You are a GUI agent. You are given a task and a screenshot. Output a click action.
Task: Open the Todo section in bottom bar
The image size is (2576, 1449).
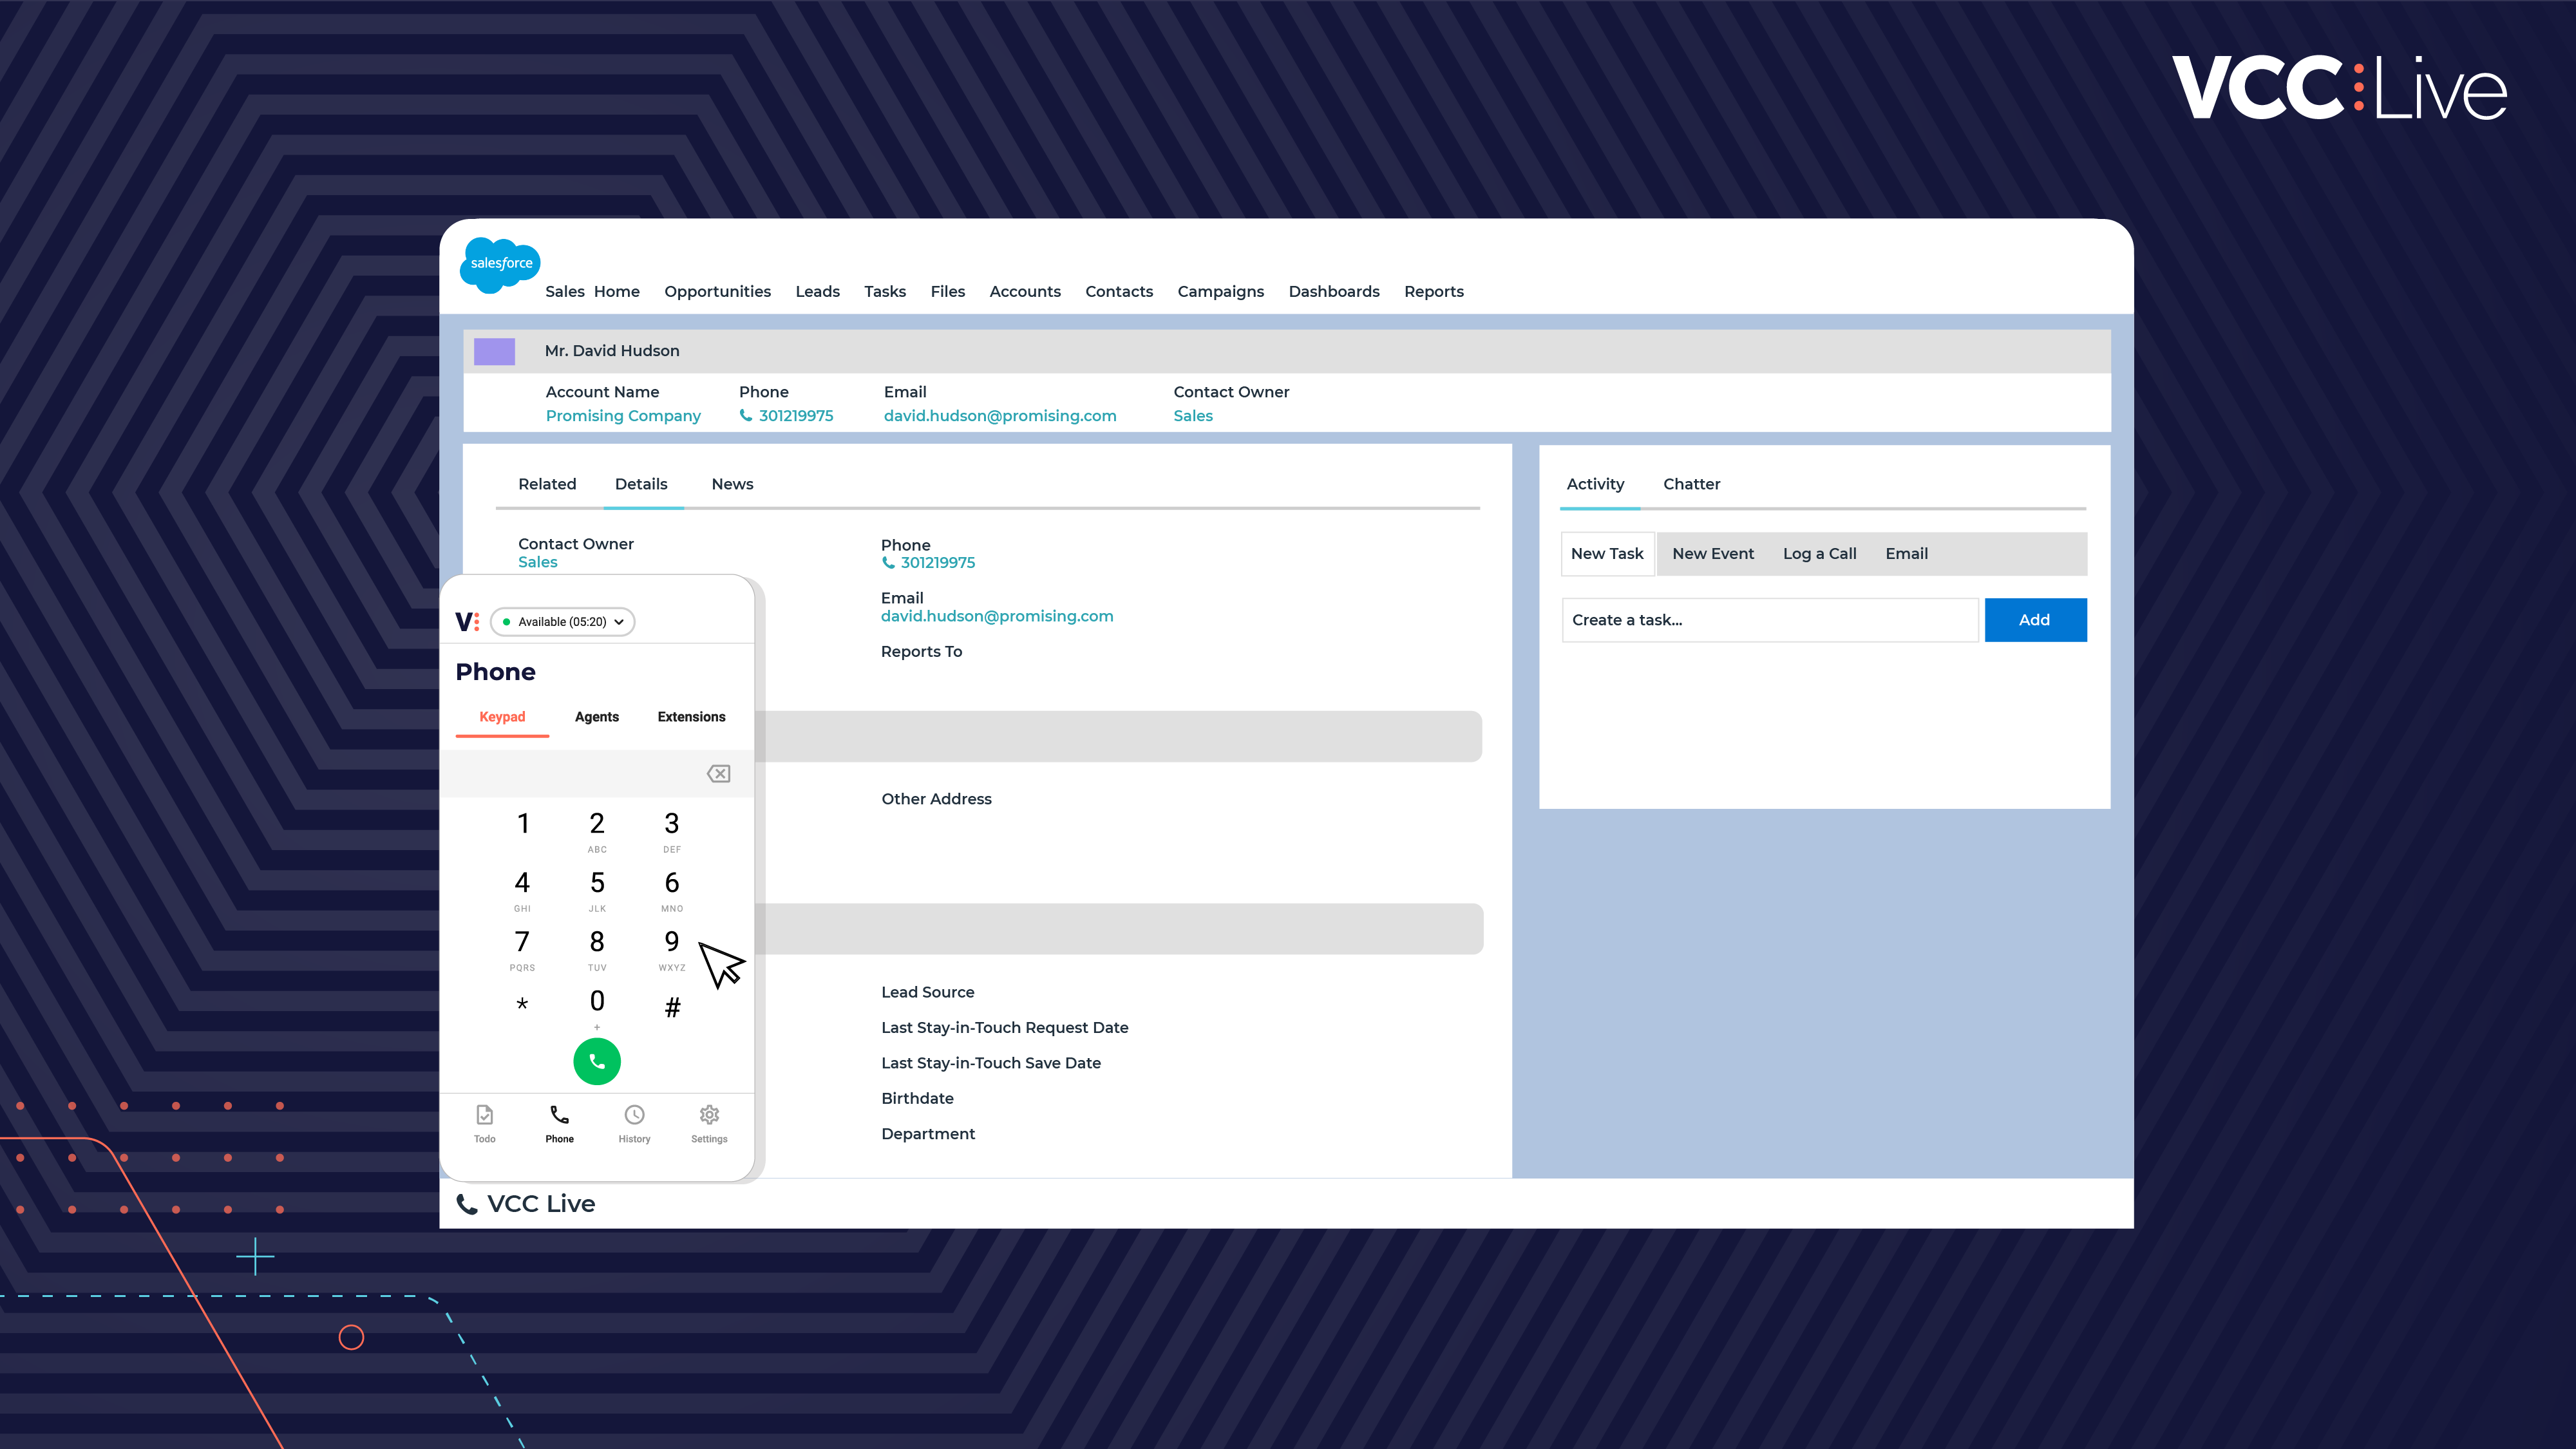[484, 1123]
